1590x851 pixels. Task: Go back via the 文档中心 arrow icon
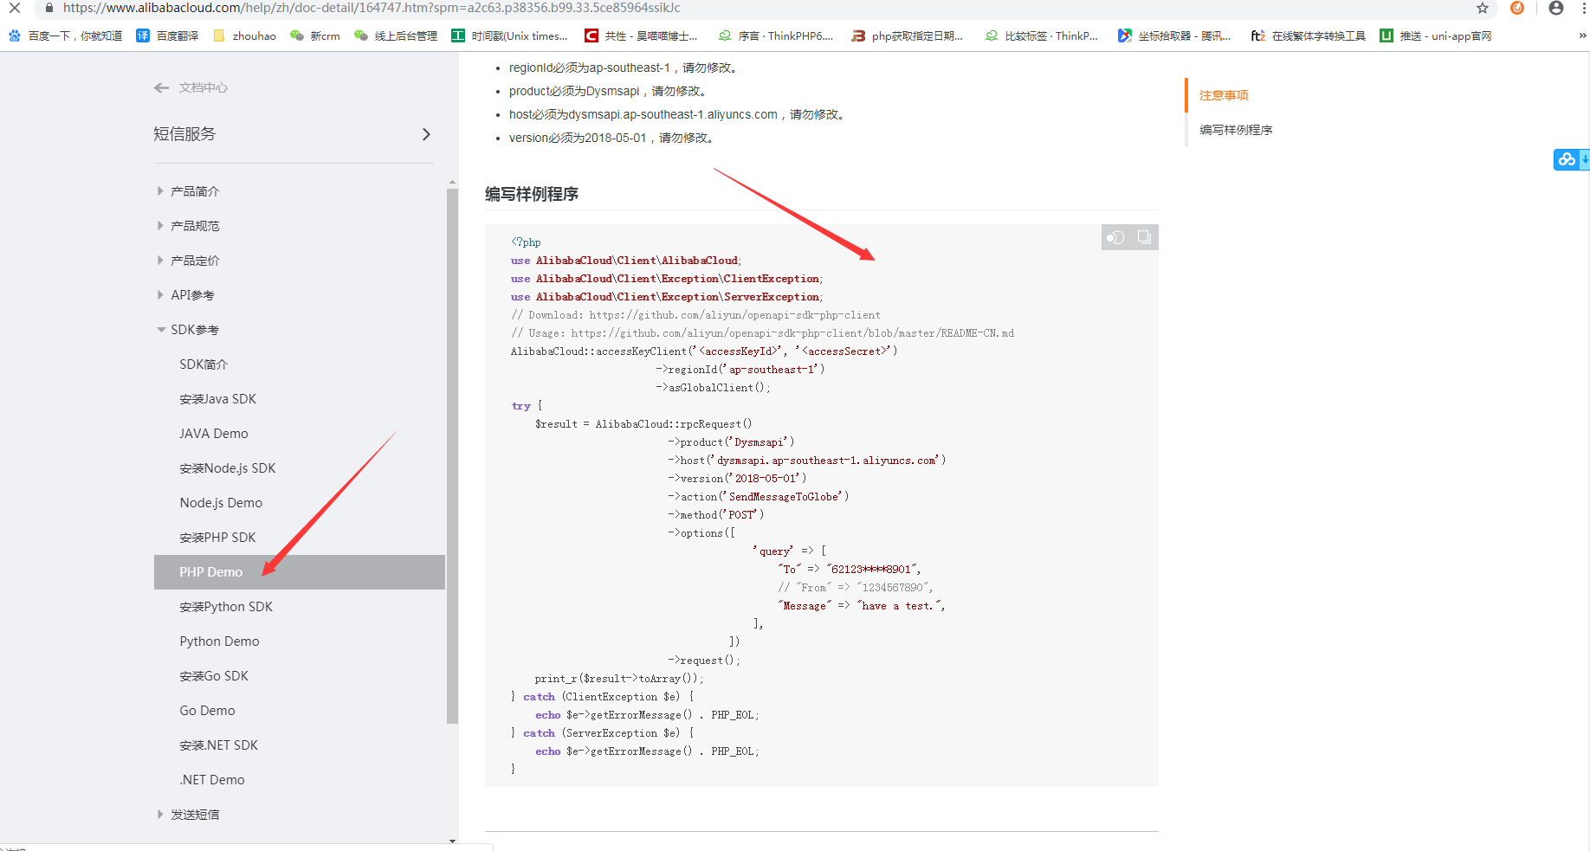161,87
